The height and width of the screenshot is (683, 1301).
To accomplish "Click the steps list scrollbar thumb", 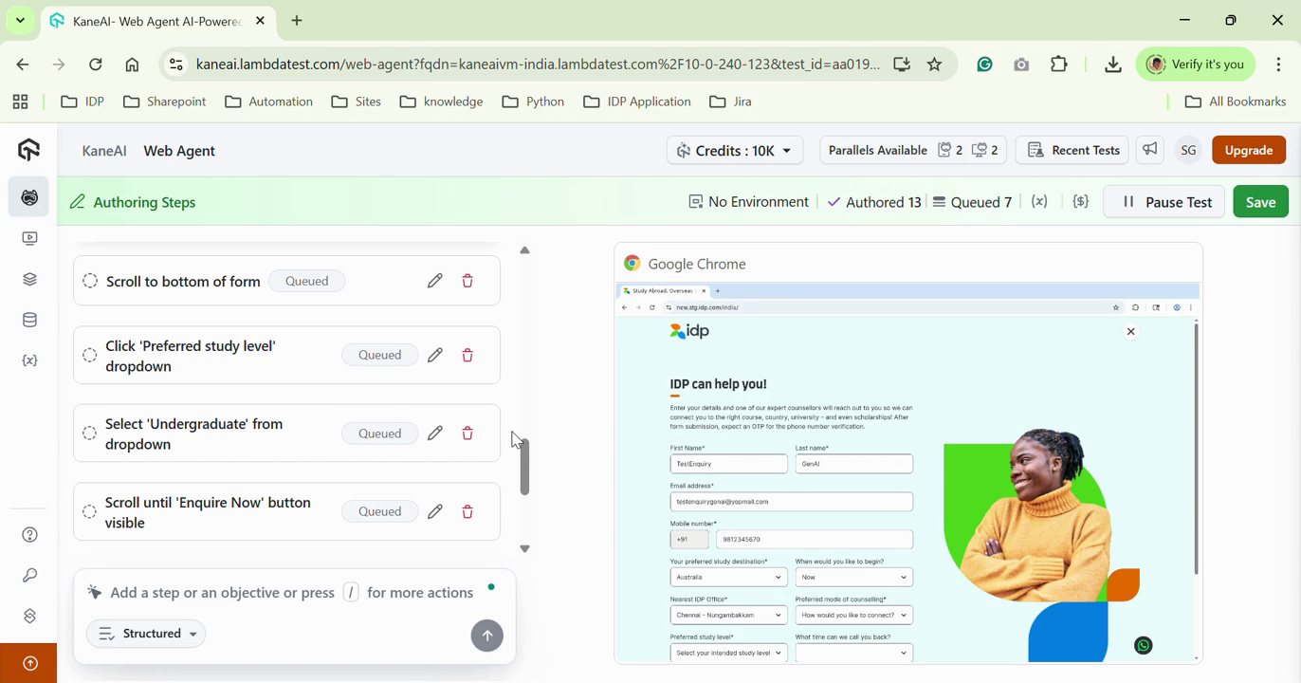I will [x=524, y=467].
